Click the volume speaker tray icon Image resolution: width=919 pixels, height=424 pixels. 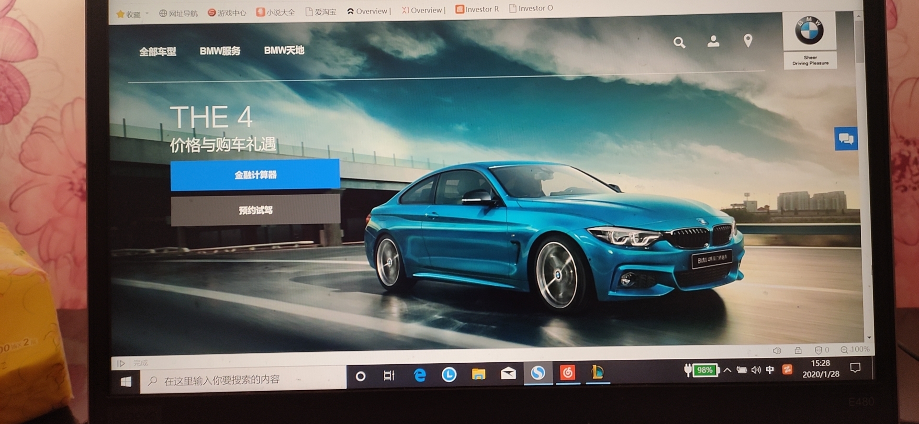pos(756,370)
